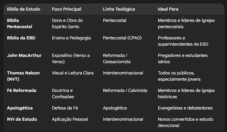Select the bold 'Apologética' row title

tap(20, 108)
